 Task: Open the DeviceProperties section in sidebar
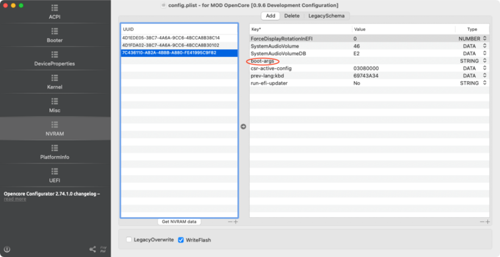tap(54, 59)
